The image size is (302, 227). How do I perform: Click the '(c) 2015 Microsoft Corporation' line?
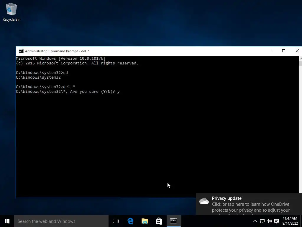point(77,63)
